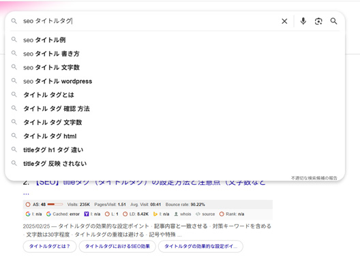This screenshot has height=259, width=360.
Task: Start voice search with microphone icon
Action: pos(303,21)
